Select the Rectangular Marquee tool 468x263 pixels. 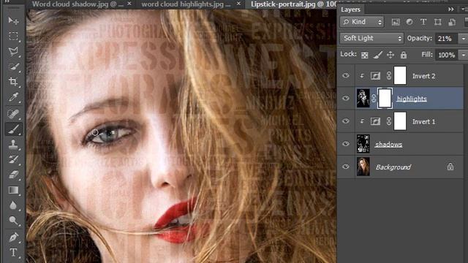point(13,36)
